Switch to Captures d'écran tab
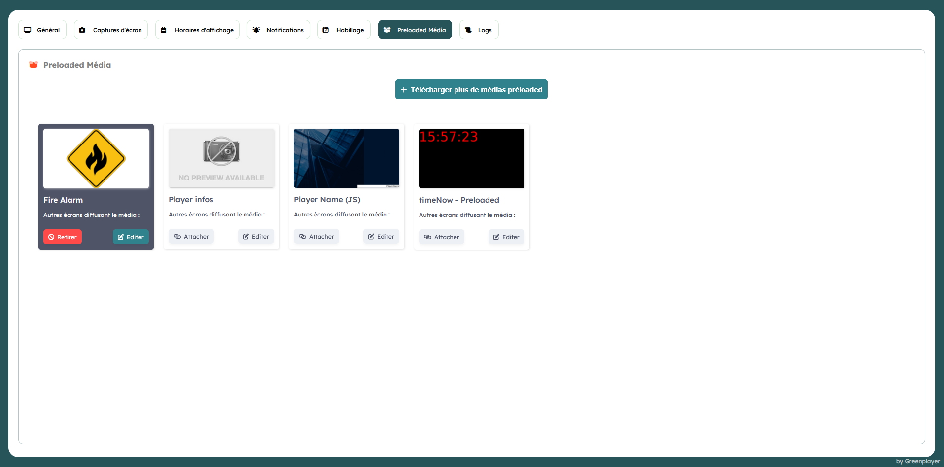The height and width of the screenshot is (467, 944). 111,30
